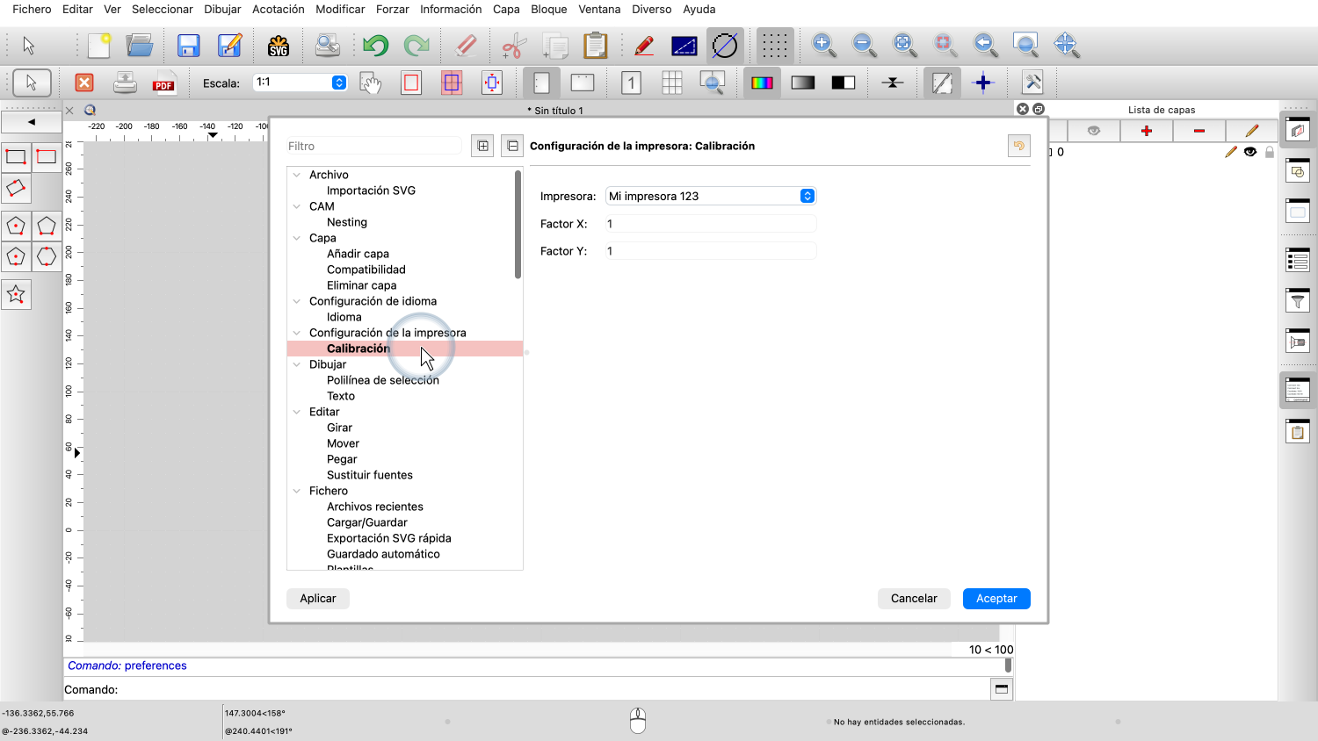Screen dimensions: 1318x741
Task: Click the Factor X input field
Action: [711, 224]
